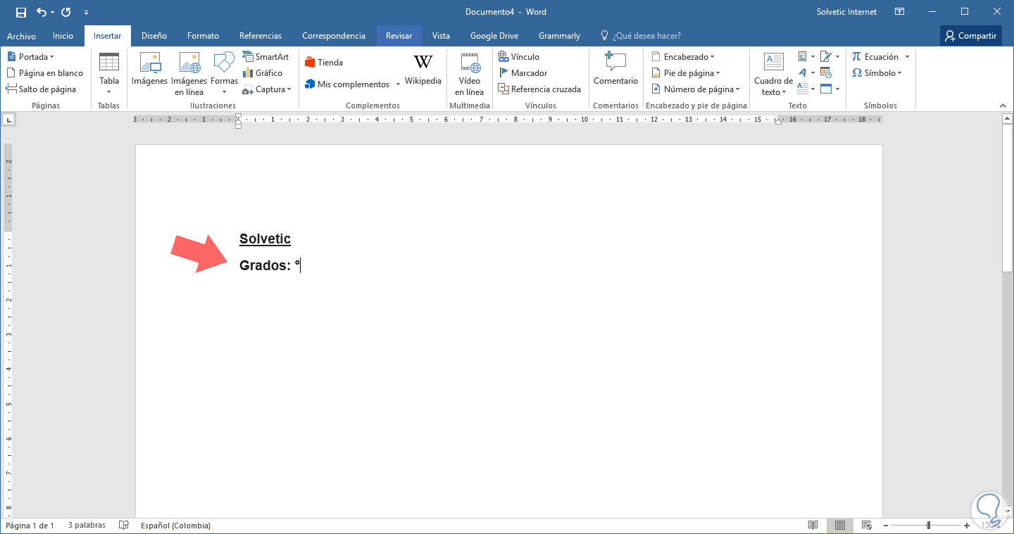The width and height of the screenshot is (1014, 534).
Task: Click the tab selector at the ruler corner
Action: pyautogui.click(x=8, y=120)
